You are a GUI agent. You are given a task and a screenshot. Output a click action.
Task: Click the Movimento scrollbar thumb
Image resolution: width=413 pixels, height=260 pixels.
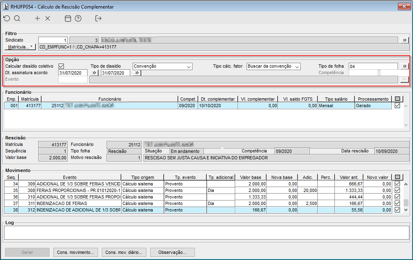pos(406,203)
